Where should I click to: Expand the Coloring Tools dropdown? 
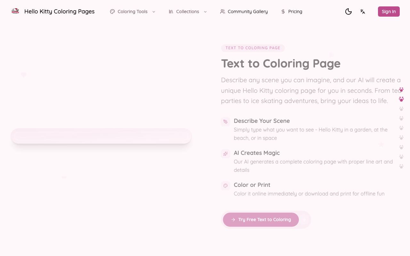133,12
